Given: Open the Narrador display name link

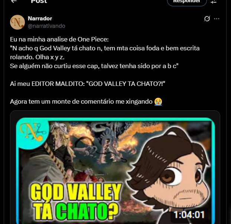Looking at the screenshot, I should pyautogui.click(x=40, y=19).
